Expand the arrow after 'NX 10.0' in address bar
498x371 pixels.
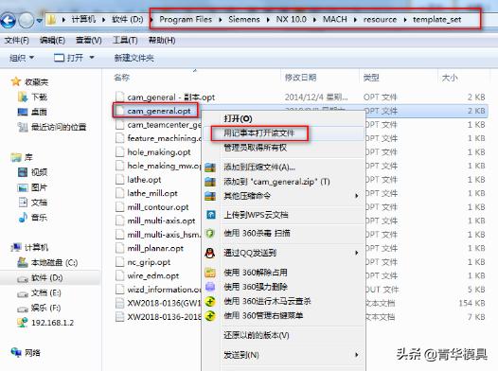(x=314, y=20)
